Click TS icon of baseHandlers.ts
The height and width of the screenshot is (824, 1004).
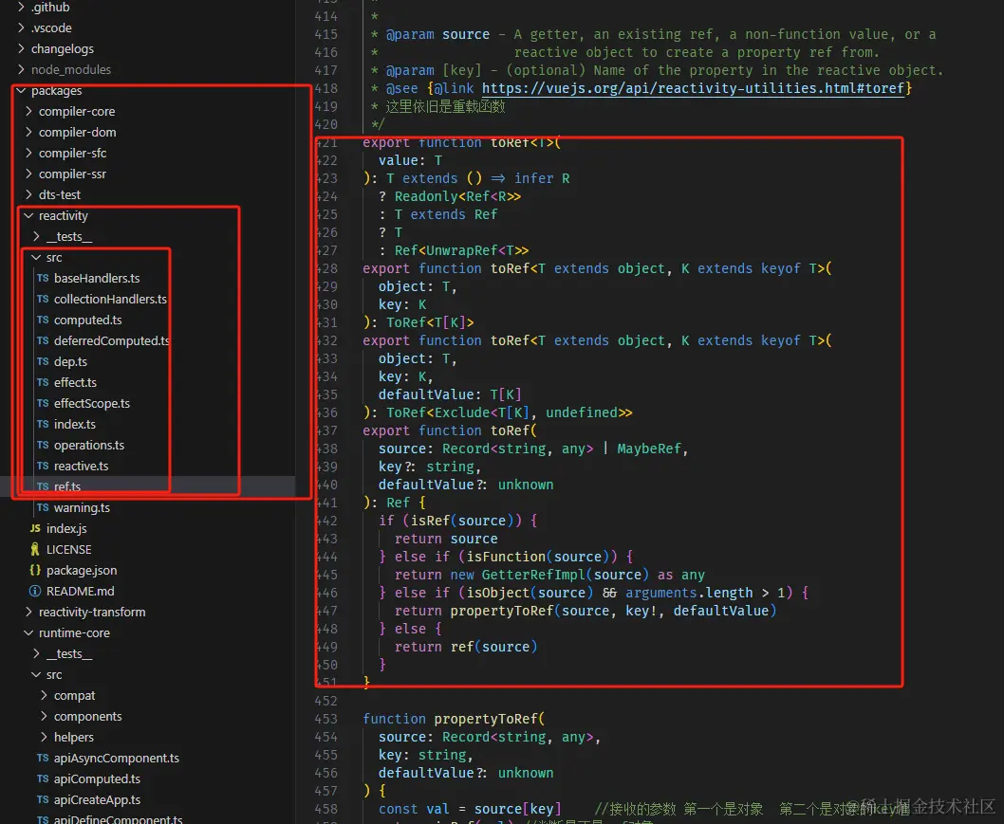[x=43, y=278]
